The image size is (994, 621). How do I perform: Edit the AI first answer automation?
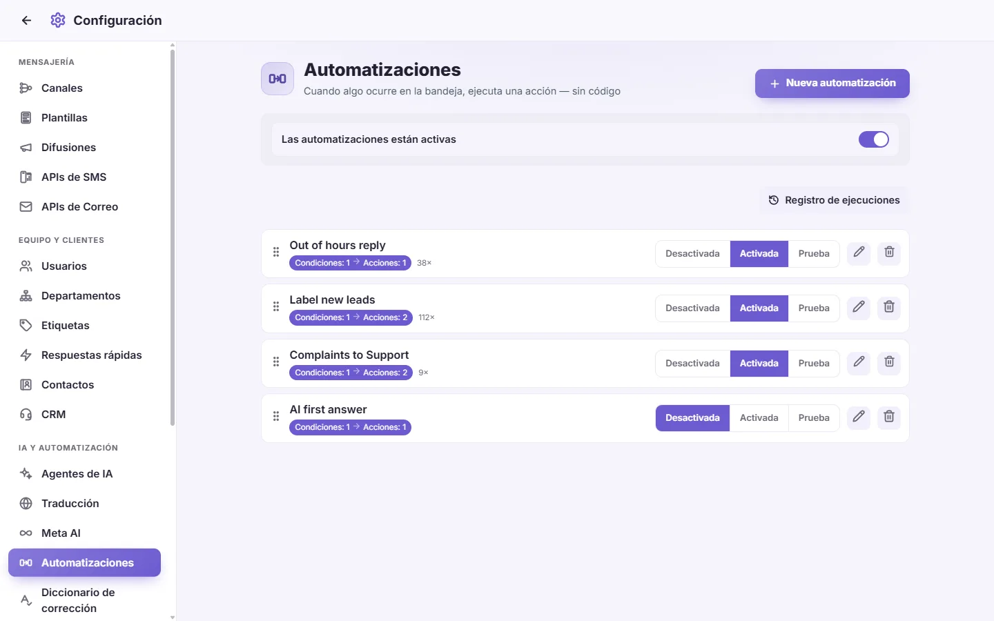tap(859, 417)
